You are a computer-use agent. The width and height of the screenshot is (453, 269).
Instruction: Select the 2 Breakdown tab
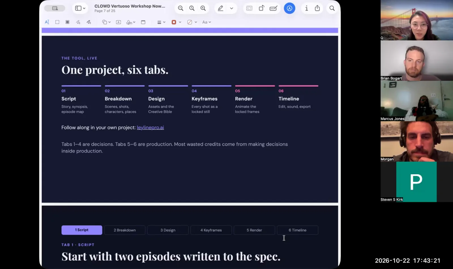(x=125, y=230)
